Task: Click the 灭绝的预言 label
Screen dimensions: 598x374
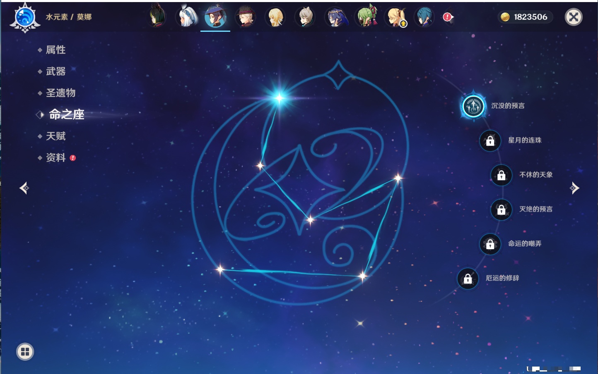Action: click(x=536, y=209)
